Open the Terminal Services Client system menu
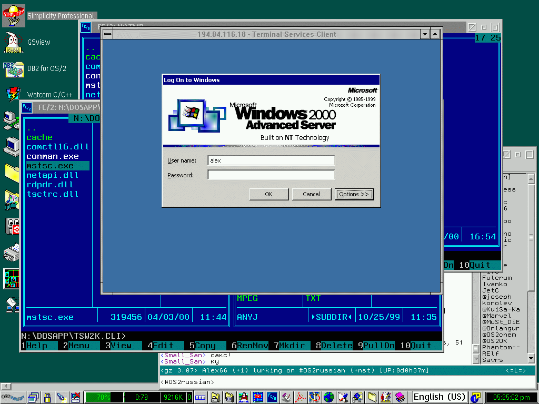Viewport: 539px width, 404px height. [108, 34]
